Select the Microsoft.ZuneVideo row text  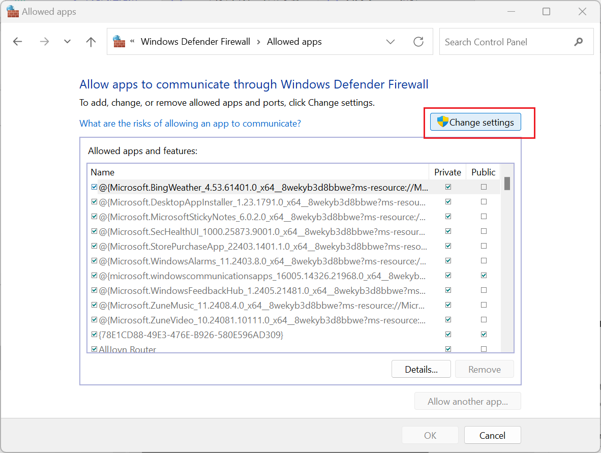262,320
